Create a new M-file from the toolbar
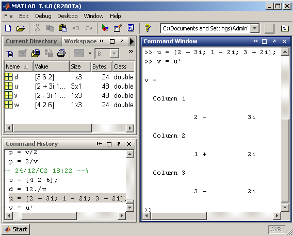This screenshot has height=236, width=293. (x=8, y=28)
